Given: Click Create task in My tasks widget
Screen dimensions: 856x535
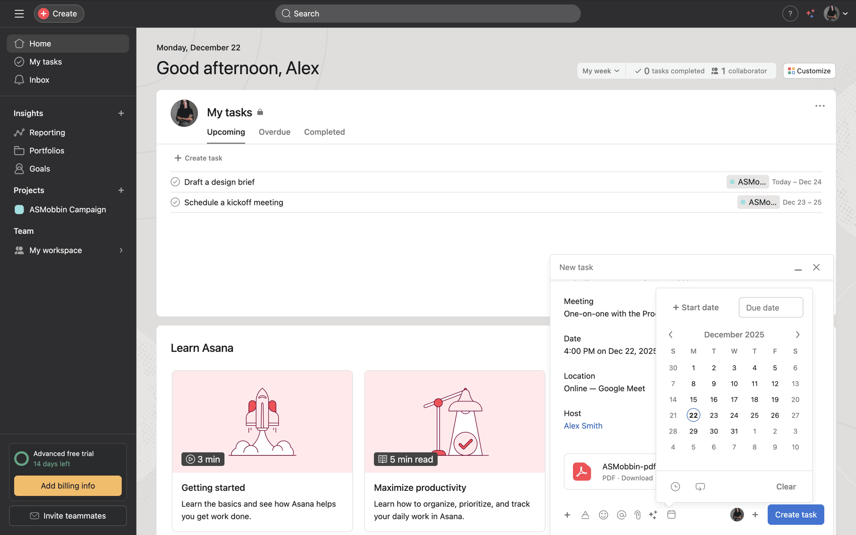Looking at the screenshot, I should (198, 158).
